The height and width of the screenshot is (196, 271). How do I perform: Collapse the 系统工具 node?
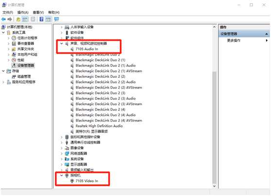[3, 32]
